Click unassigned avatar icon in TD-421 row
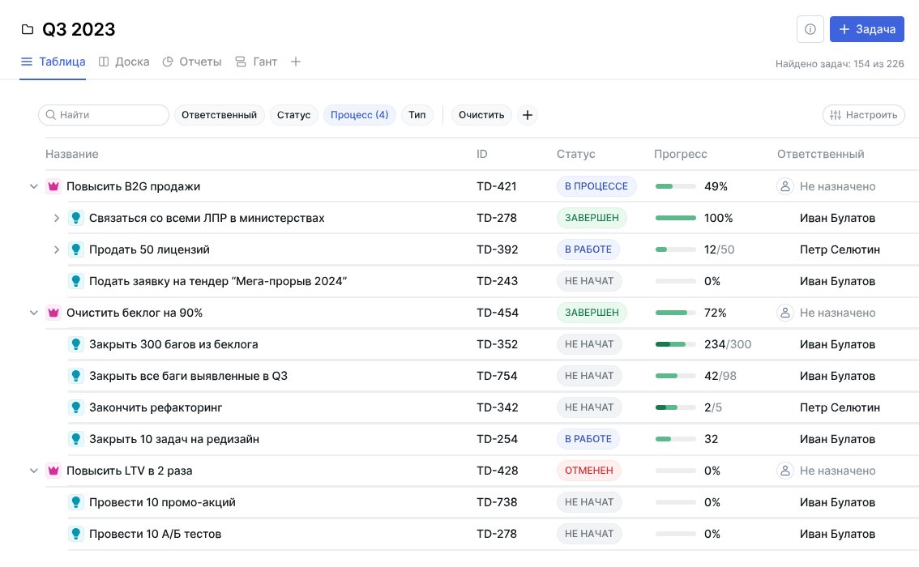The height and width of the screenshot is (567, 919). [784, 186]
